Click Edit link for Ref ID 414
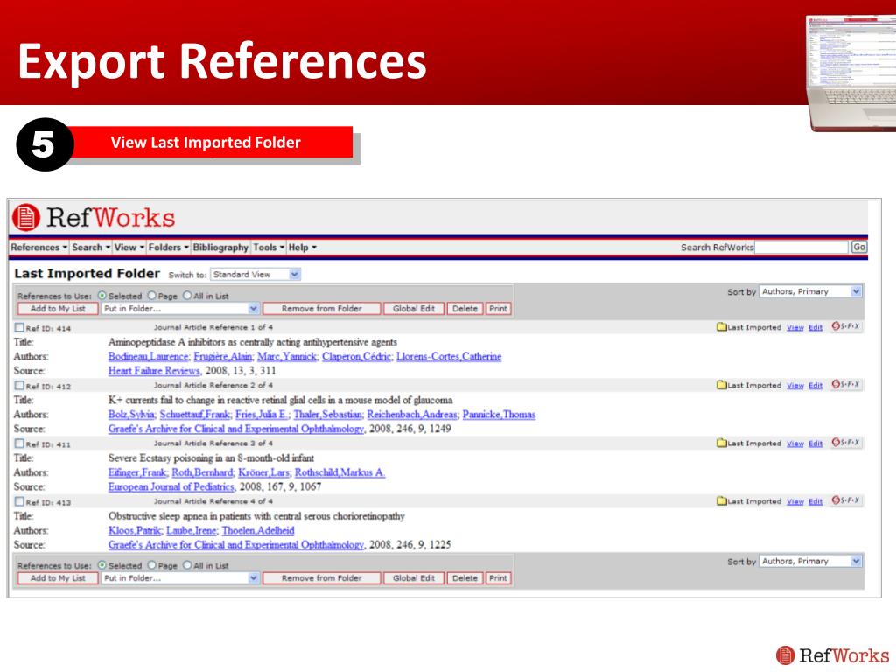This screenshot has height=672, width=896. pyautogui.click(x=815, y=327)
